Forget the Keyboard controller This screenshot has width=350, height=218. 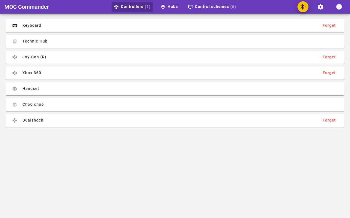[329, 25]
